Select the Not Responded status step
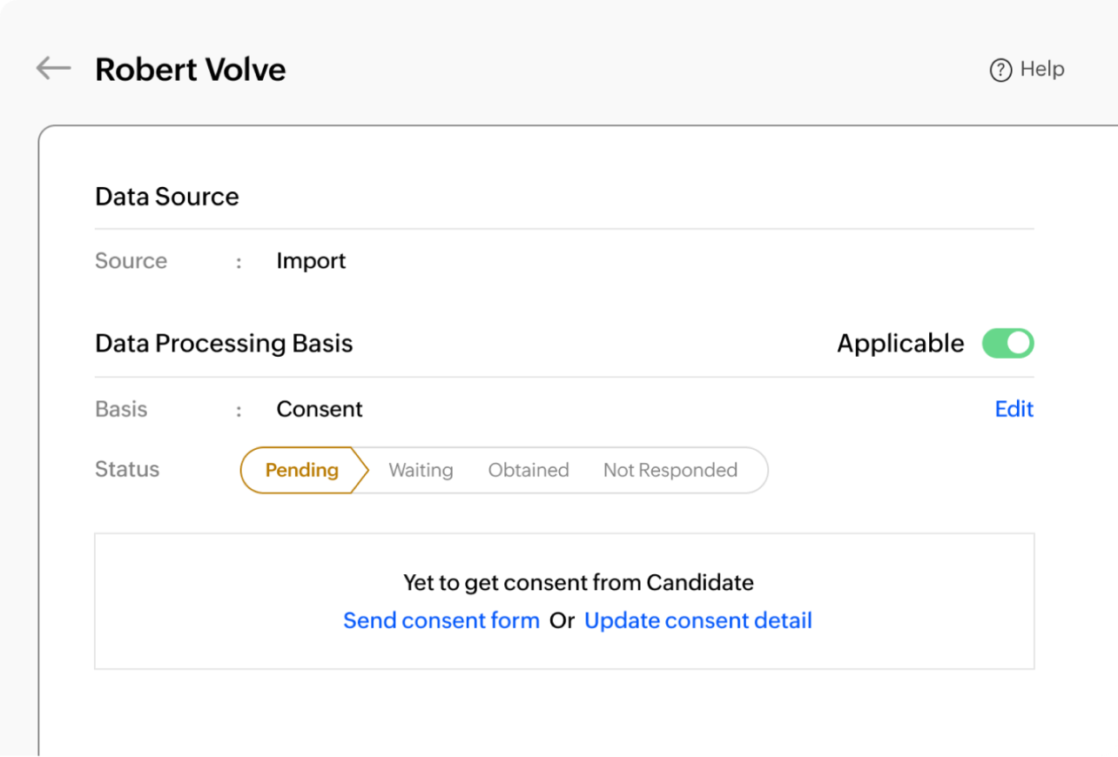 670,470
